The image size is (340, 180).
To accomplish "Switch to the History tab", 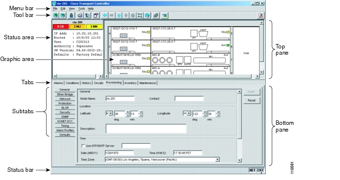I will tap(86, 83).
